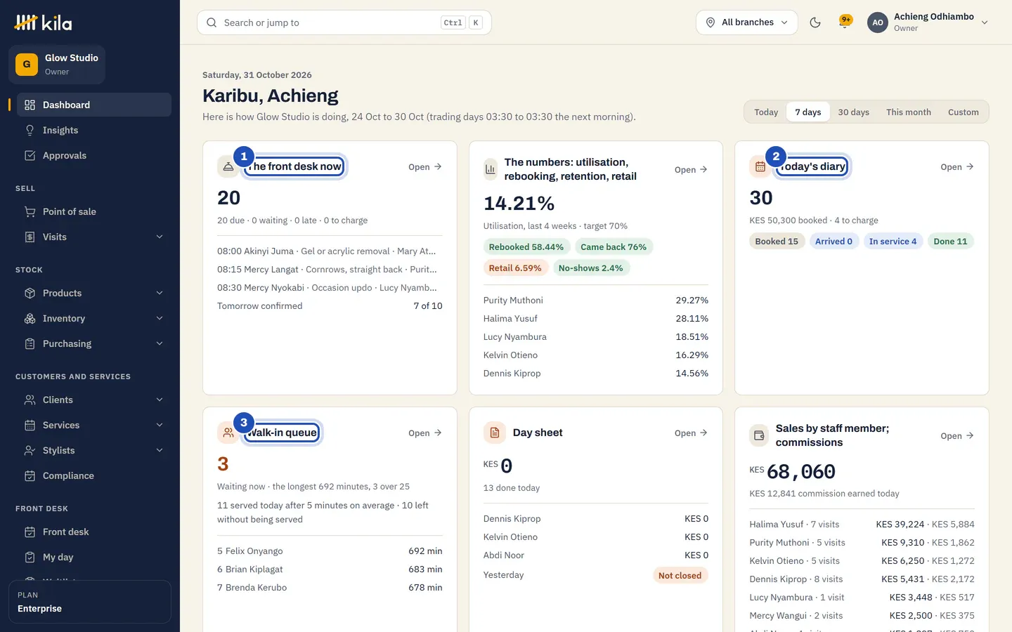Viewport: 1012px width, 632px height.
Task: Open the All branches dropdown
Action: coord(747,22)
